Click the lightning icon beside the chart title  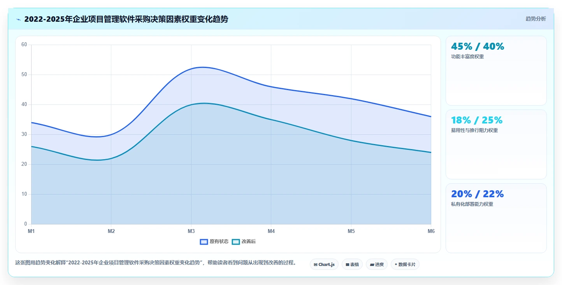click(x=18, y=19)
